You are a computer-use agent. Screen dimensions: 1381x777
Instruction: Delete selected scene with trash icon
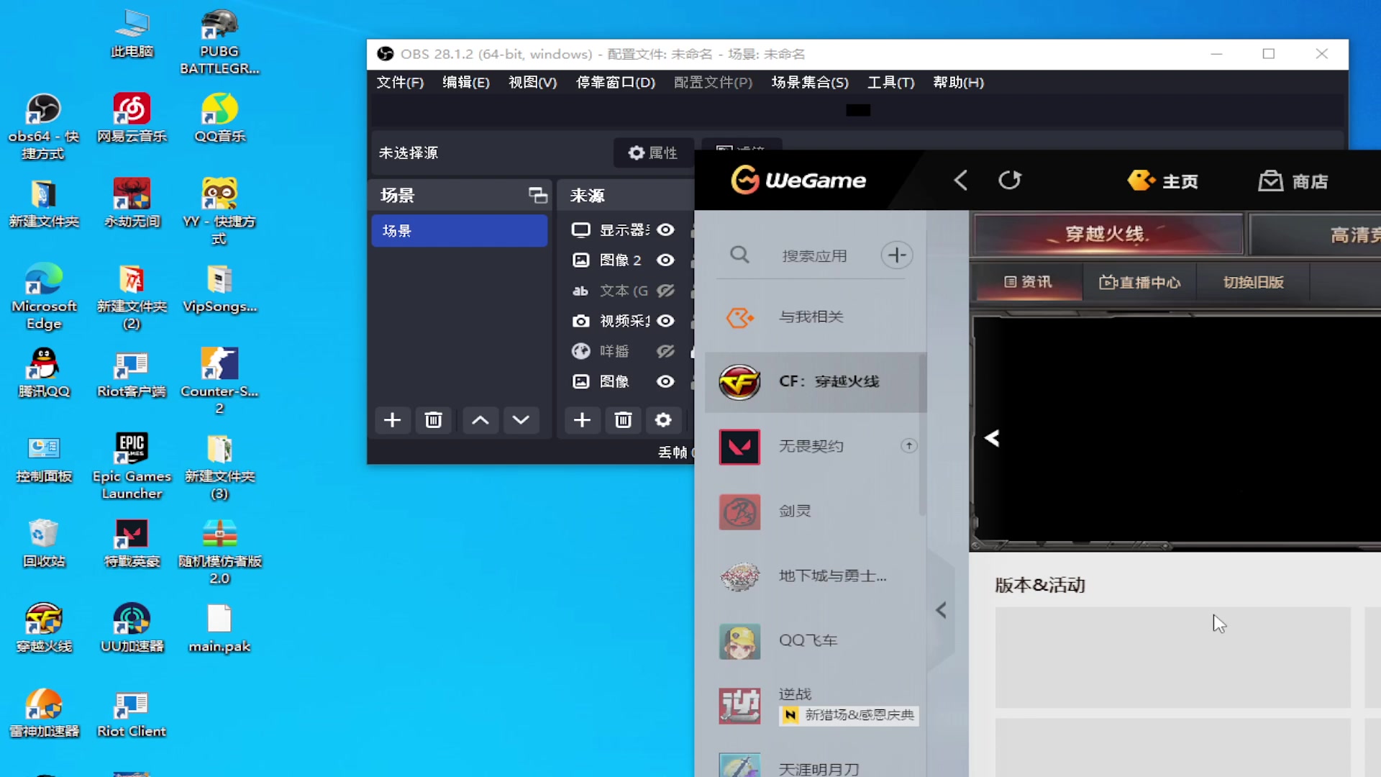[x=433, y=420]
